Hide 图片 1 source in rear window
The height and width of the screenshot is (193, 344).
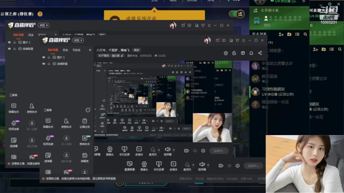tap(9, 42)
